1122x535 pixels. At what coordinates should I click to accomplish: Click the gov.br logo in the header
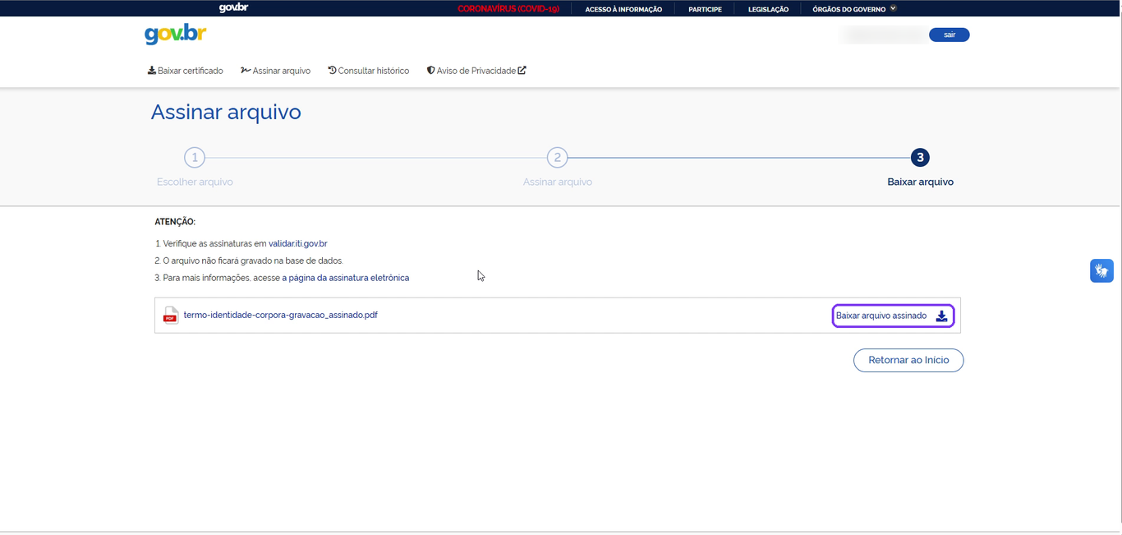pos(175,35)
